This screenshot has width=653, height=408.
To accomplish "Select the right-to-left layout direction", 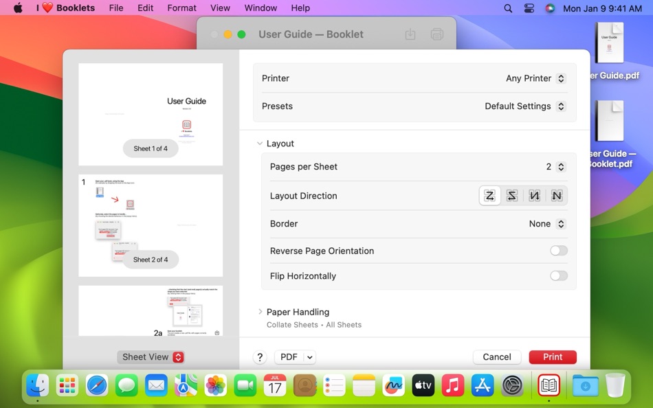I will pyautogui.click(x=511, y=195).
